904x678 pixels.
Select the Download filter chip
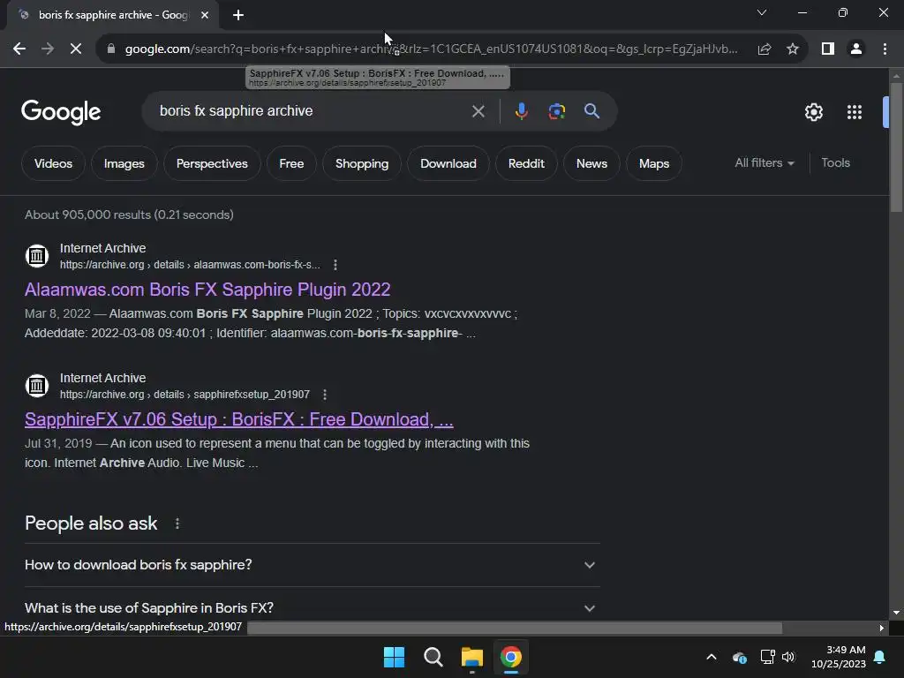pyautogui.click(x=448, y=163)
